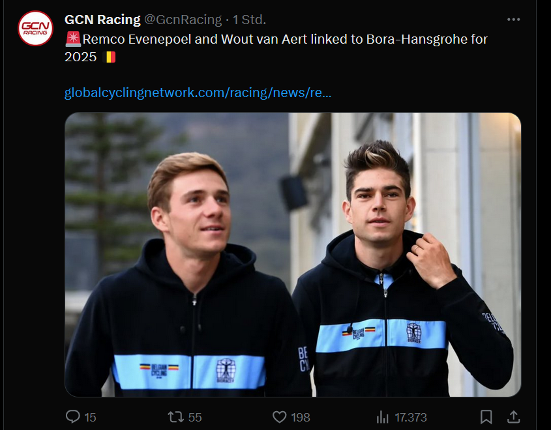The width and height of the screenshot is (551, 430).
Task: Open the GCN Racing profile name
Action: click(x=102, y=19)
